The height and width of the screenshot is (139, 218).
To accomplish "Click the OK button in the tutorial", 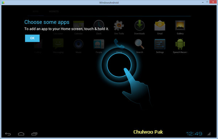I will [32, 38].
